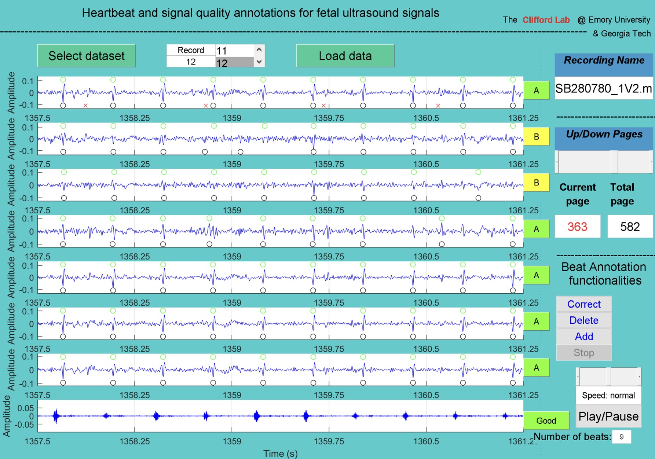Click right arrow of Up/Down Pages slider
This screenshot has height=459, width=655.
coord(651,162)
